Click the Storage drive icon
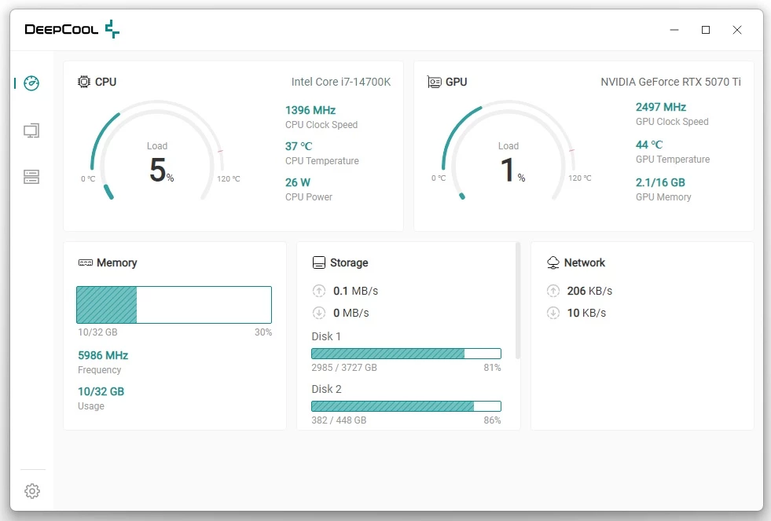This screenshot has width=771, height=521. click(x=319, y=263)
